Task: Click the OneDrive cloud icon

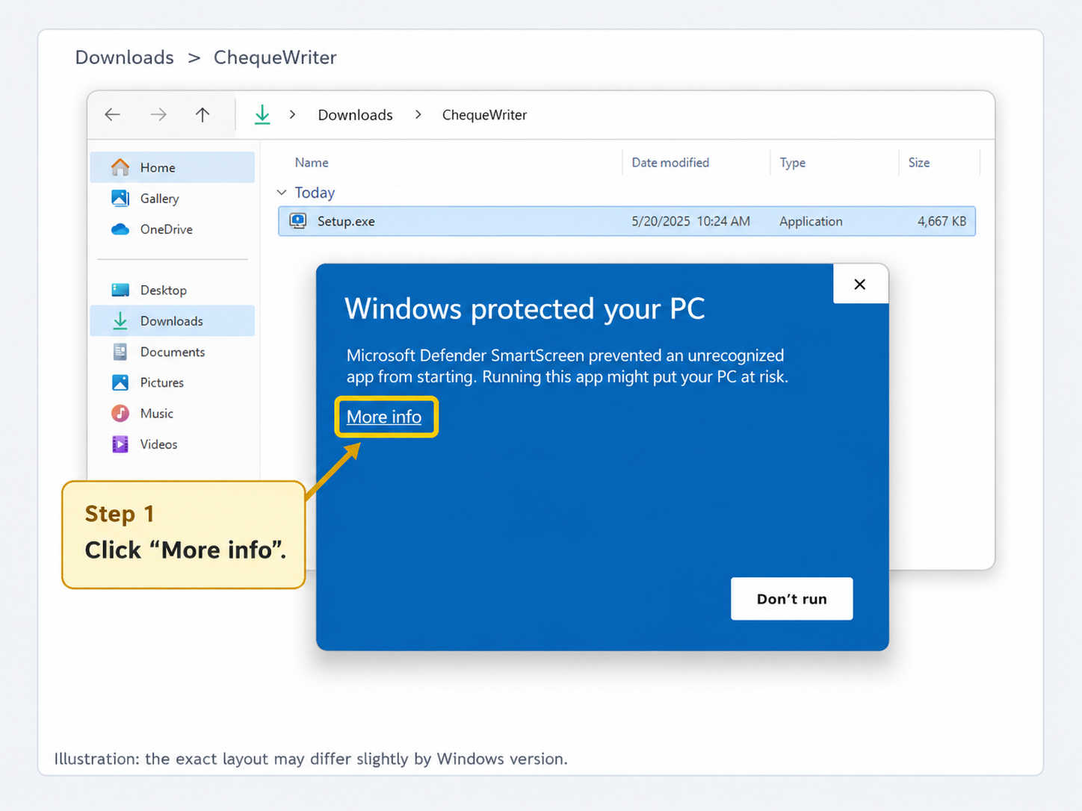Action: point(120,229)
